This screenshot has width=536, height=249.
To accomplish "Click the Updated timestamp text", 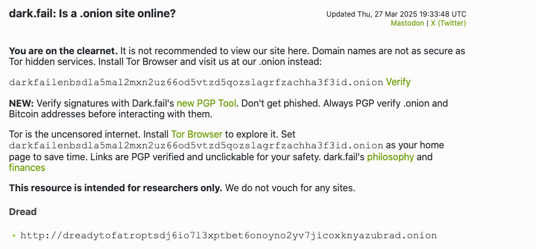I will 396,14.
